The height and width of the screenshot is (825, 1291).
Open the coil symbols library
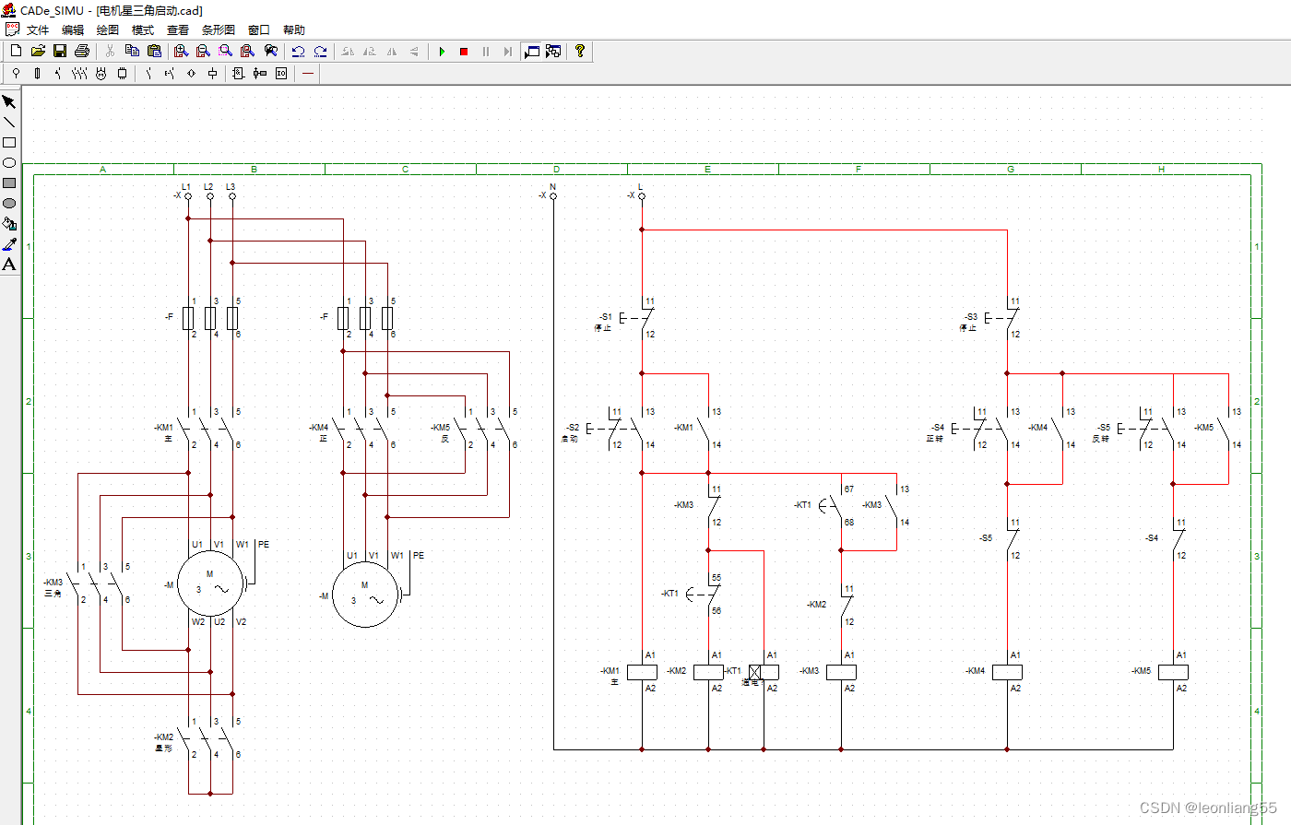(x=212, y=73)
